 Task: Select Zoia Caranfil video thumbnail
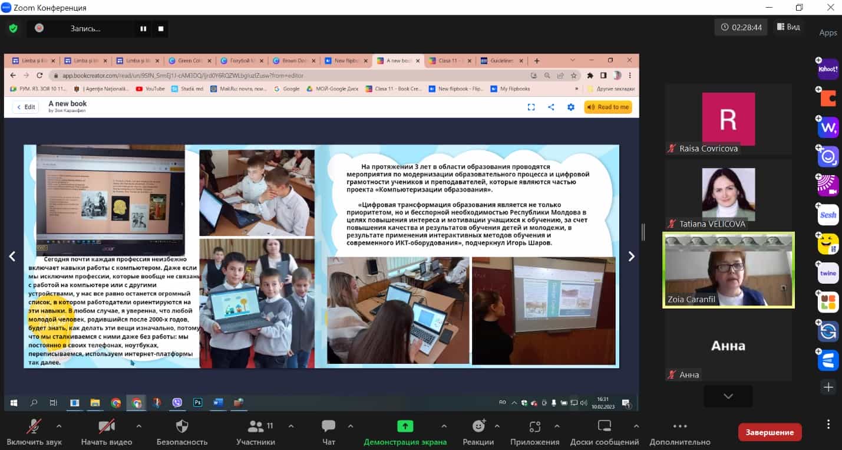(729, 270)
